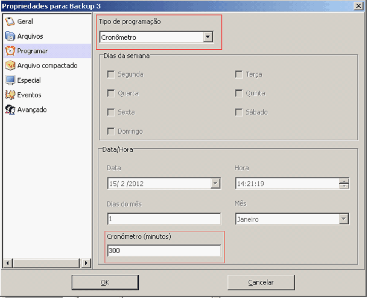Check the Domingo checkbox
Screen dimensions: 367x298
(111, 131)
